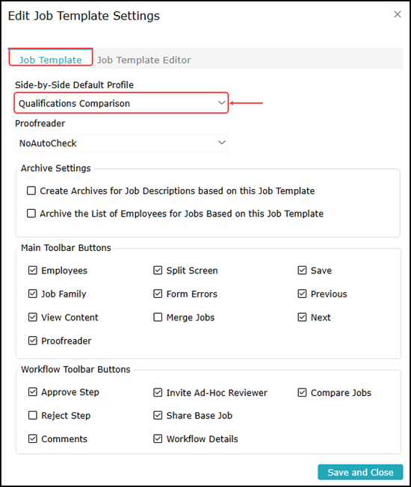Click the Save and Close button
Screen dimensions: 411x487
pos(360,472)
